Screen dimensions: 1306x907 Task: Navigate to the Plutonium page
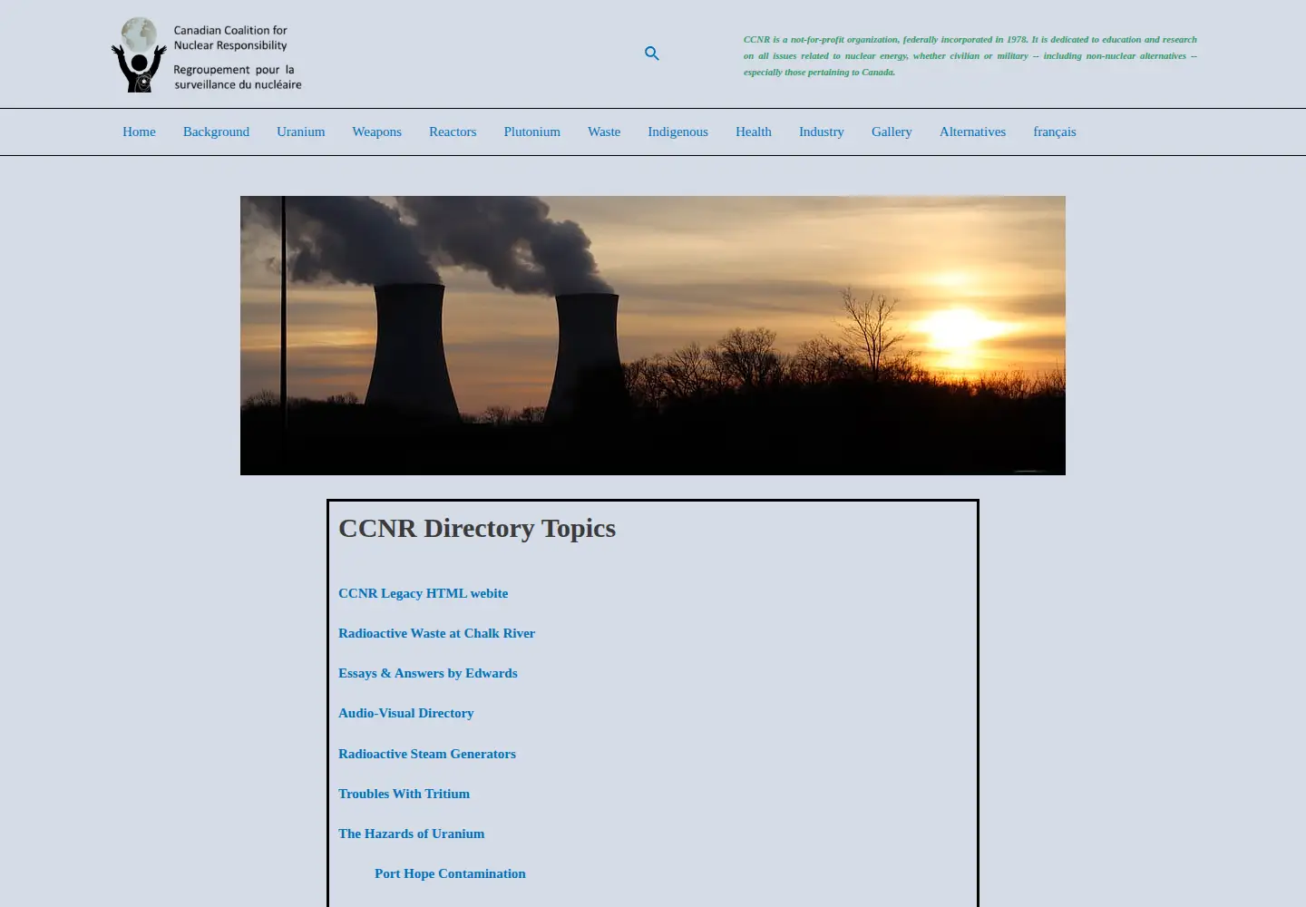(x=531, y=132)
